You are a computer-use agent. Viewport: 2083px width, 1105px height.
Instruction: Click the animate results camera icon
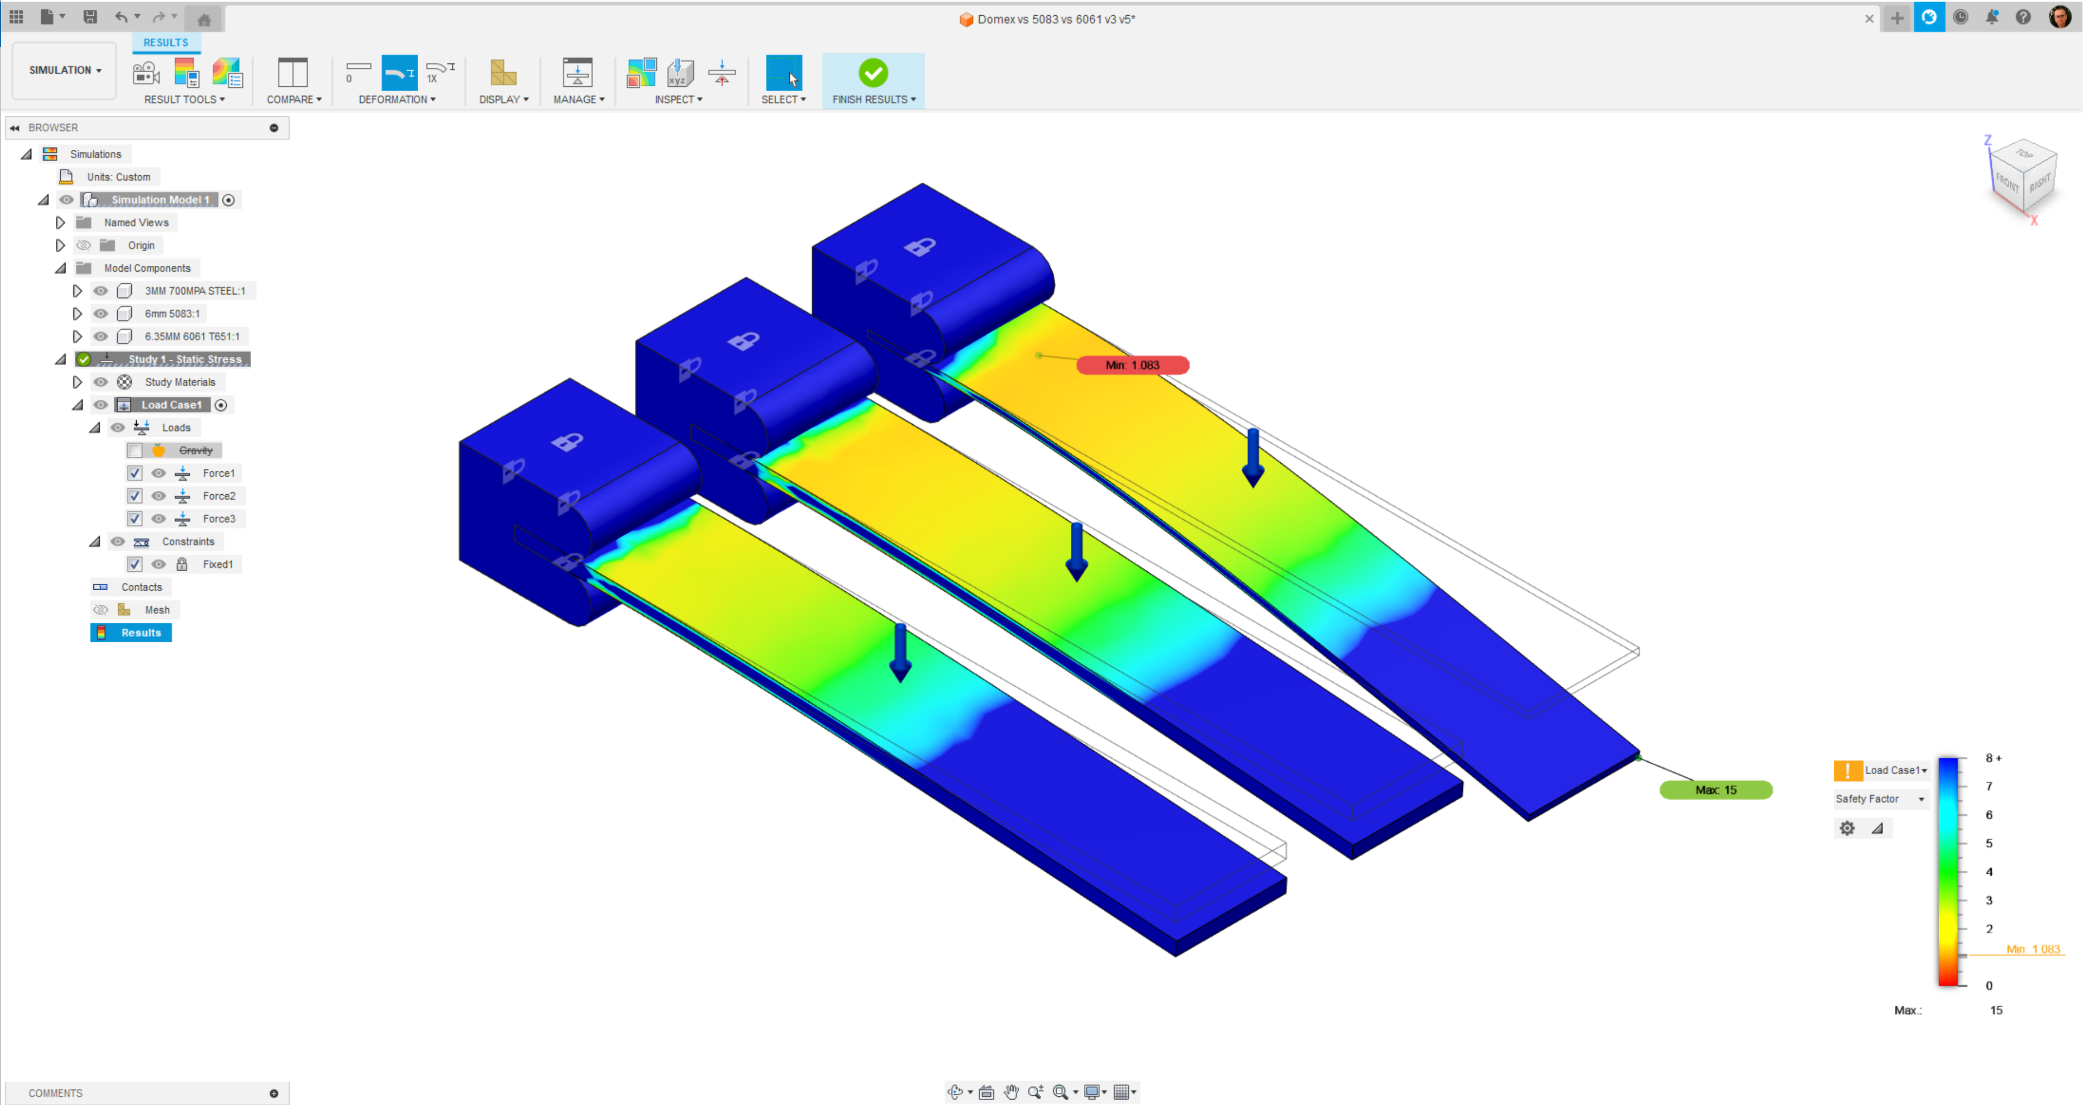[x=145, y=73]
